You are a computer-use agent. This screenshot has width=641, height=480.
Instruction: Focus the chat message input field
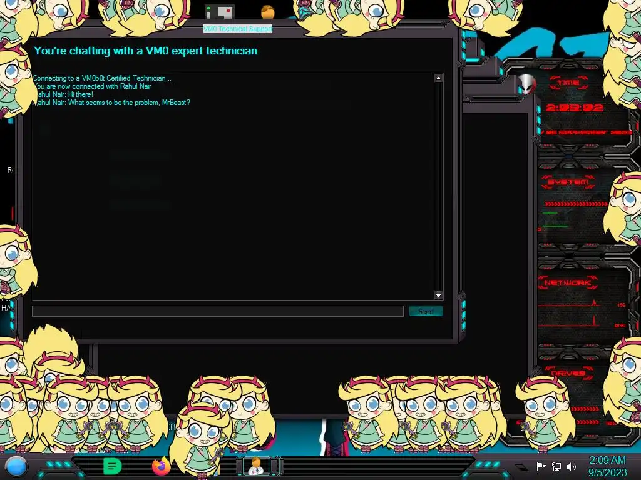217,311
